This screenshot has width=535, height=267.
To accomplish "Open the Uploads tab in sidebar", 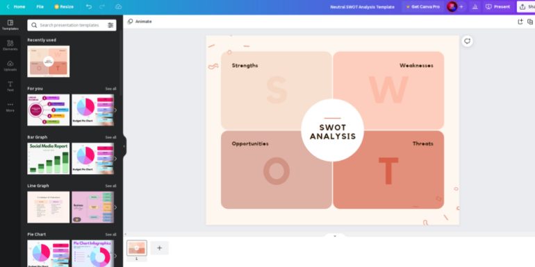I will click(x=10, y=66).
